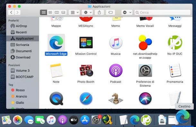Open AirDrop in the sidebar

click(x=22, y=26)
